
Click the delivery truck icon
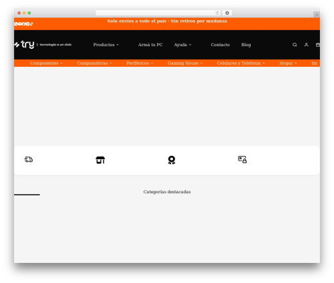point(29,159)
